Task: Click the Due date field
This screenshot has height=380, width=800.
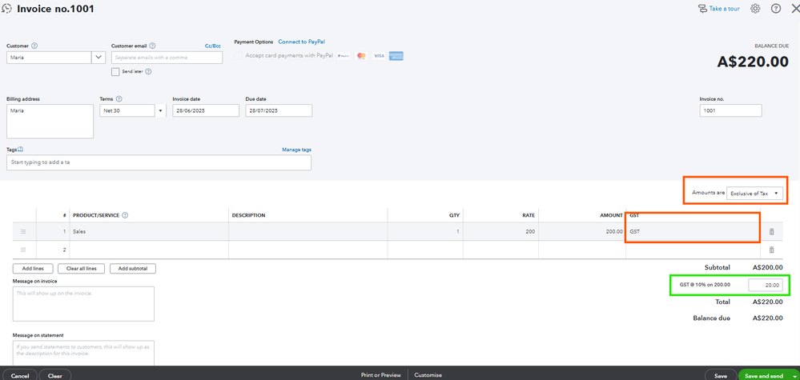Action: [x=279, y=110]
